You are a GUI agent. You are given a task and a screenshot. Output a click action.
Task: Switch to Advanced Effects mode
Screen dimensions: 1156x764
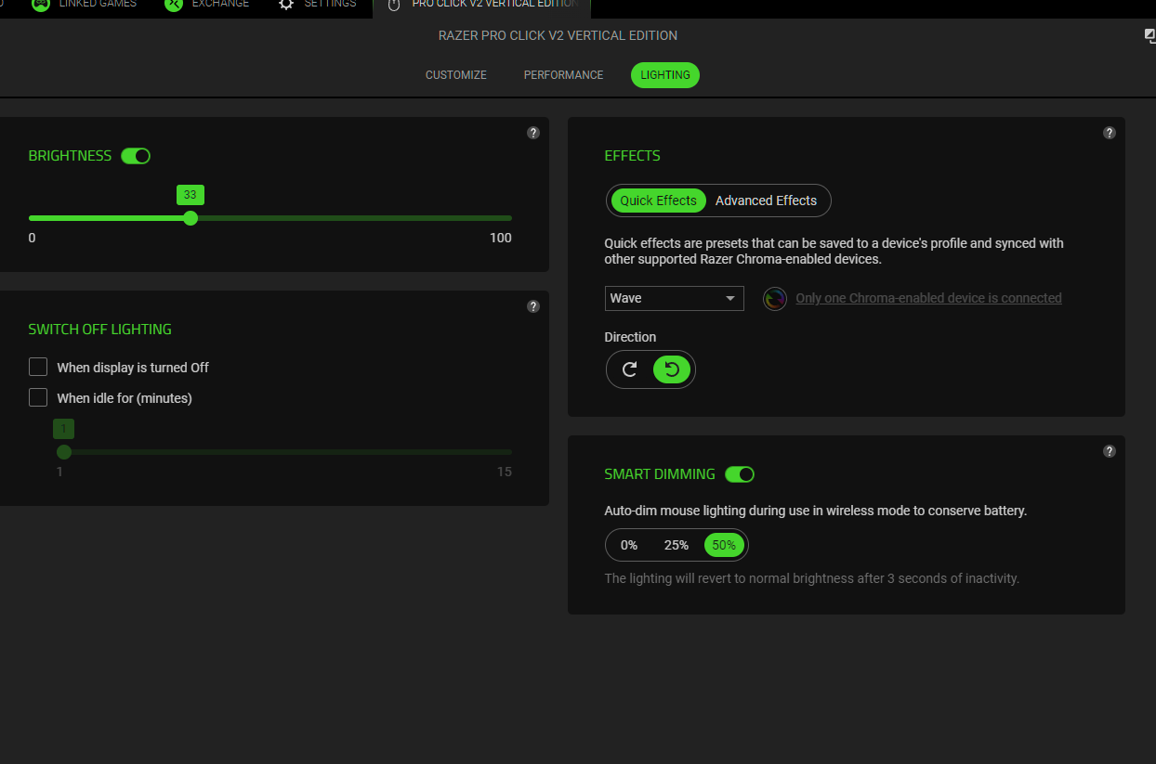point(767,201)
